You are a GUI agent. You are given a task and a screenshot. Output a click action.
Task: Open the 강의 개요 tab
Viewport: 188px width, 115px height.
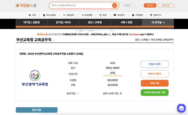(x=37, y=110)
